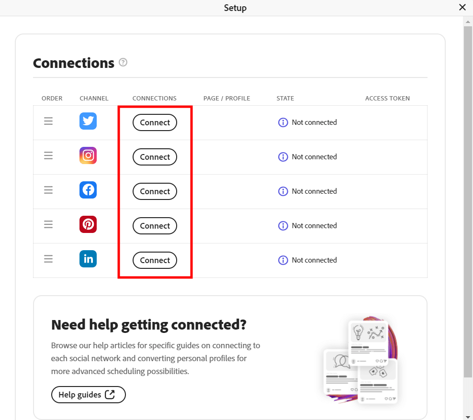473x420 pixels.
Task: Connect the Facebook account
Action: [155, 191]
